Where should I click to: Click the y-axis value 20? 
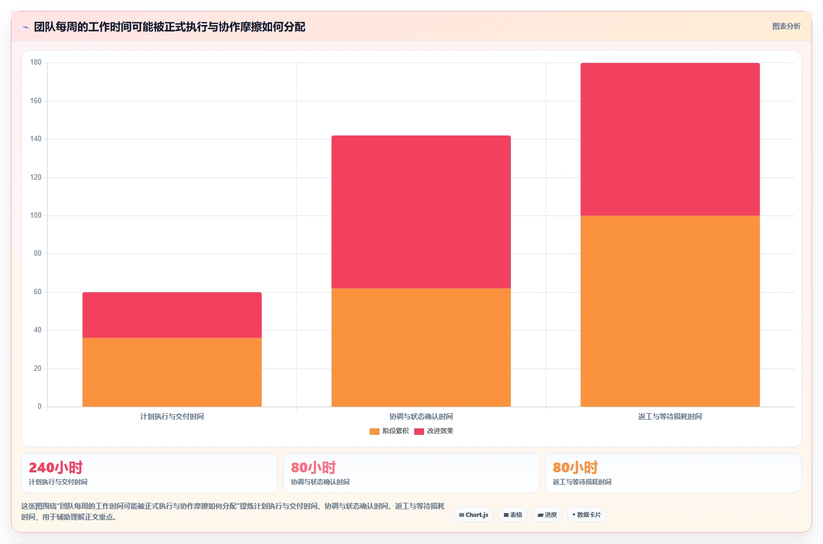37,369
